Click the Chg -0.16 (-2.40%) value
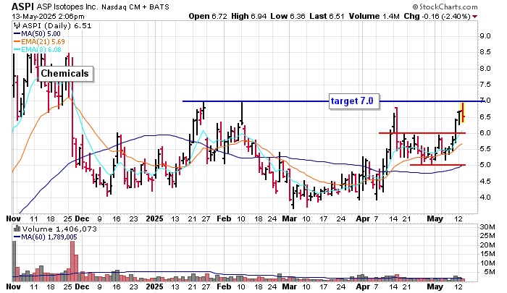Image resolution: width=507 pixels, height=293 pixels. click(437, 16)
